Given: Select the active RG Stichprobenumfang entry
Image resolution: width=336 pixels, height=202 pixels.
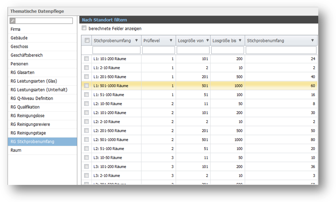Looking at the screenshot, I should click(42, 141).
